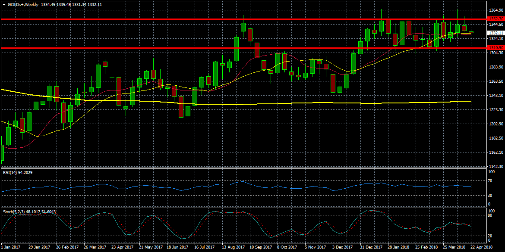Click the GOLDs+,Weekly chart title

[23, 4]
